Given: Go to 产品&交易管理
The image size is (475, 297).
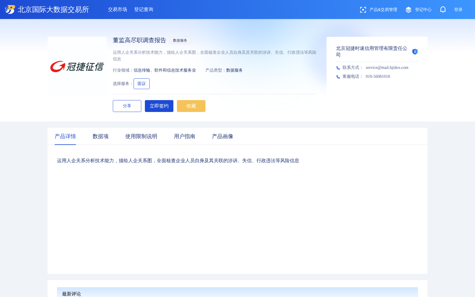Looking at the screenshot, I should coord(383,10).
